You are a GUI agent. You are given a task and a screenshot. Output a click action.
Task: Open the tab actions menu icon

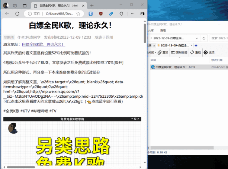(25, 6)
